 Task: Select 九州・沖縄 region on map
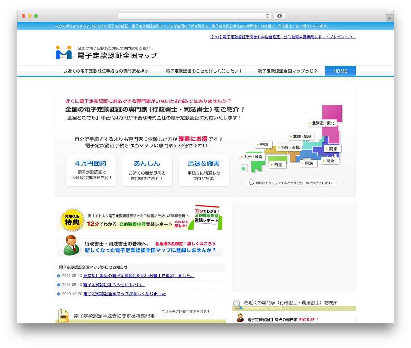[252, 157]
